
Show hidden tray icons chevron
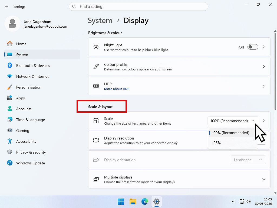click(x=233, y=201)
